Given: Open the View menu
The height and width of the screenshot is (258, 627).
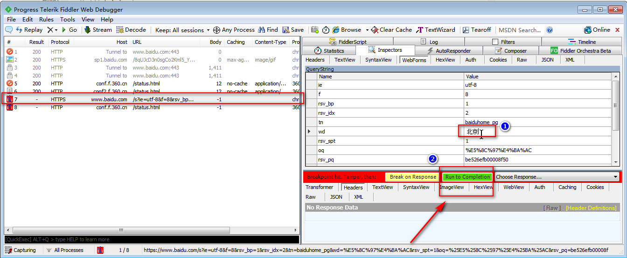Looking at the screenshot, I should pyautogui.click(x=88, y=20).
